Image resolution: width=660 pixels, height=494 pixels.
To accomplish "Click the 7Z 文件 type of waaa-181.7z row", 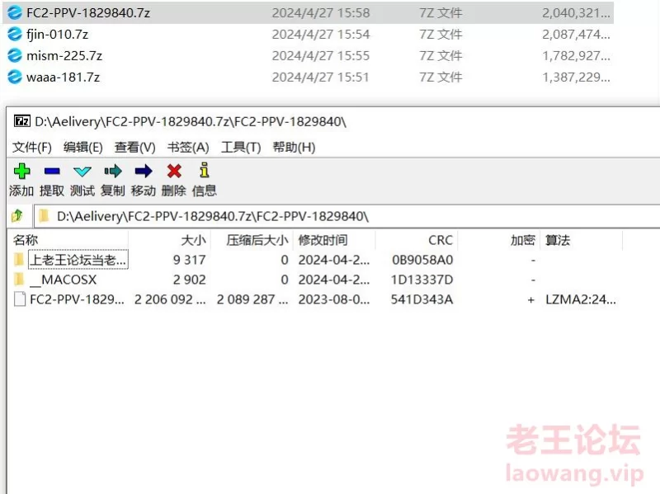I will (x=441, y=77).
